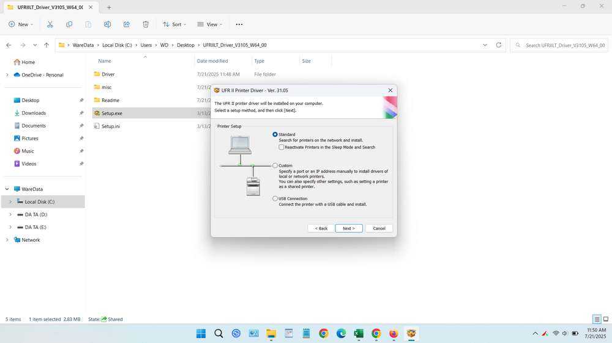The width and height of the screenshot is (612, 343).
Task: Open the View dropdown
Action: pos(209,24)
